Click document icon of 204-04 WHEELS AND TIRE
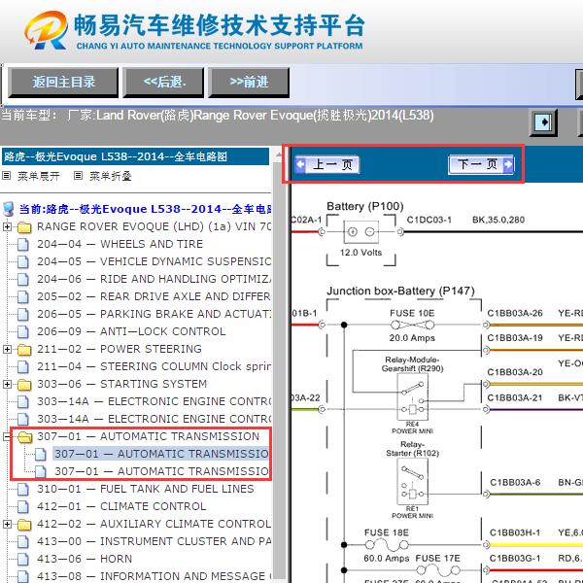Screen dimensions: 583x583 (23, 244)
